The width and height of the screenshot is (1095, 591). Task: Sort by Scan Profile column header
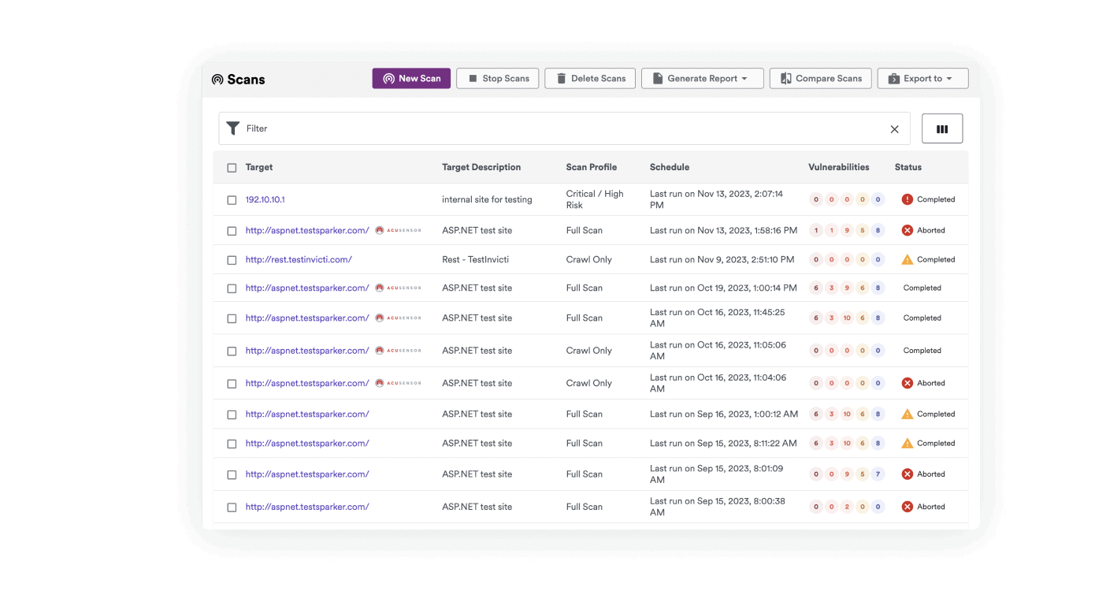click(592, 167)
